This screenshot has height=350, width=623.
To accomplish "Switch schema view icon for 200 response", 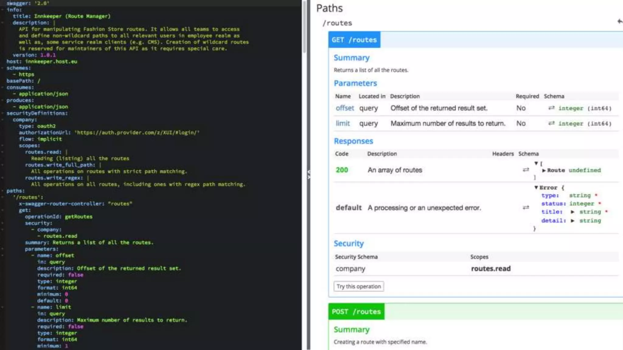I will 526,170.
